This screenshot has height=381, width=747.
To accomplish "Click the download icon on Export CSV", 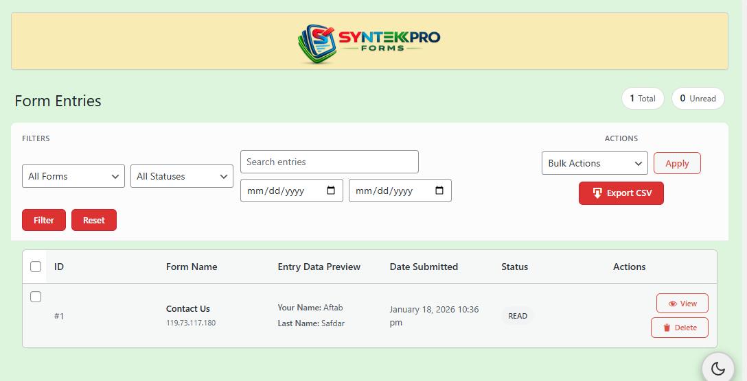I will [597, 193].
